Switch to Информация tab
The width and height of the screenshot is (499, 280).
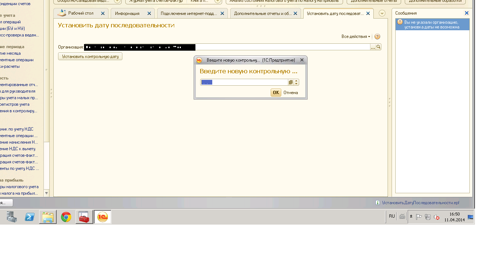[x=127, y=13]
